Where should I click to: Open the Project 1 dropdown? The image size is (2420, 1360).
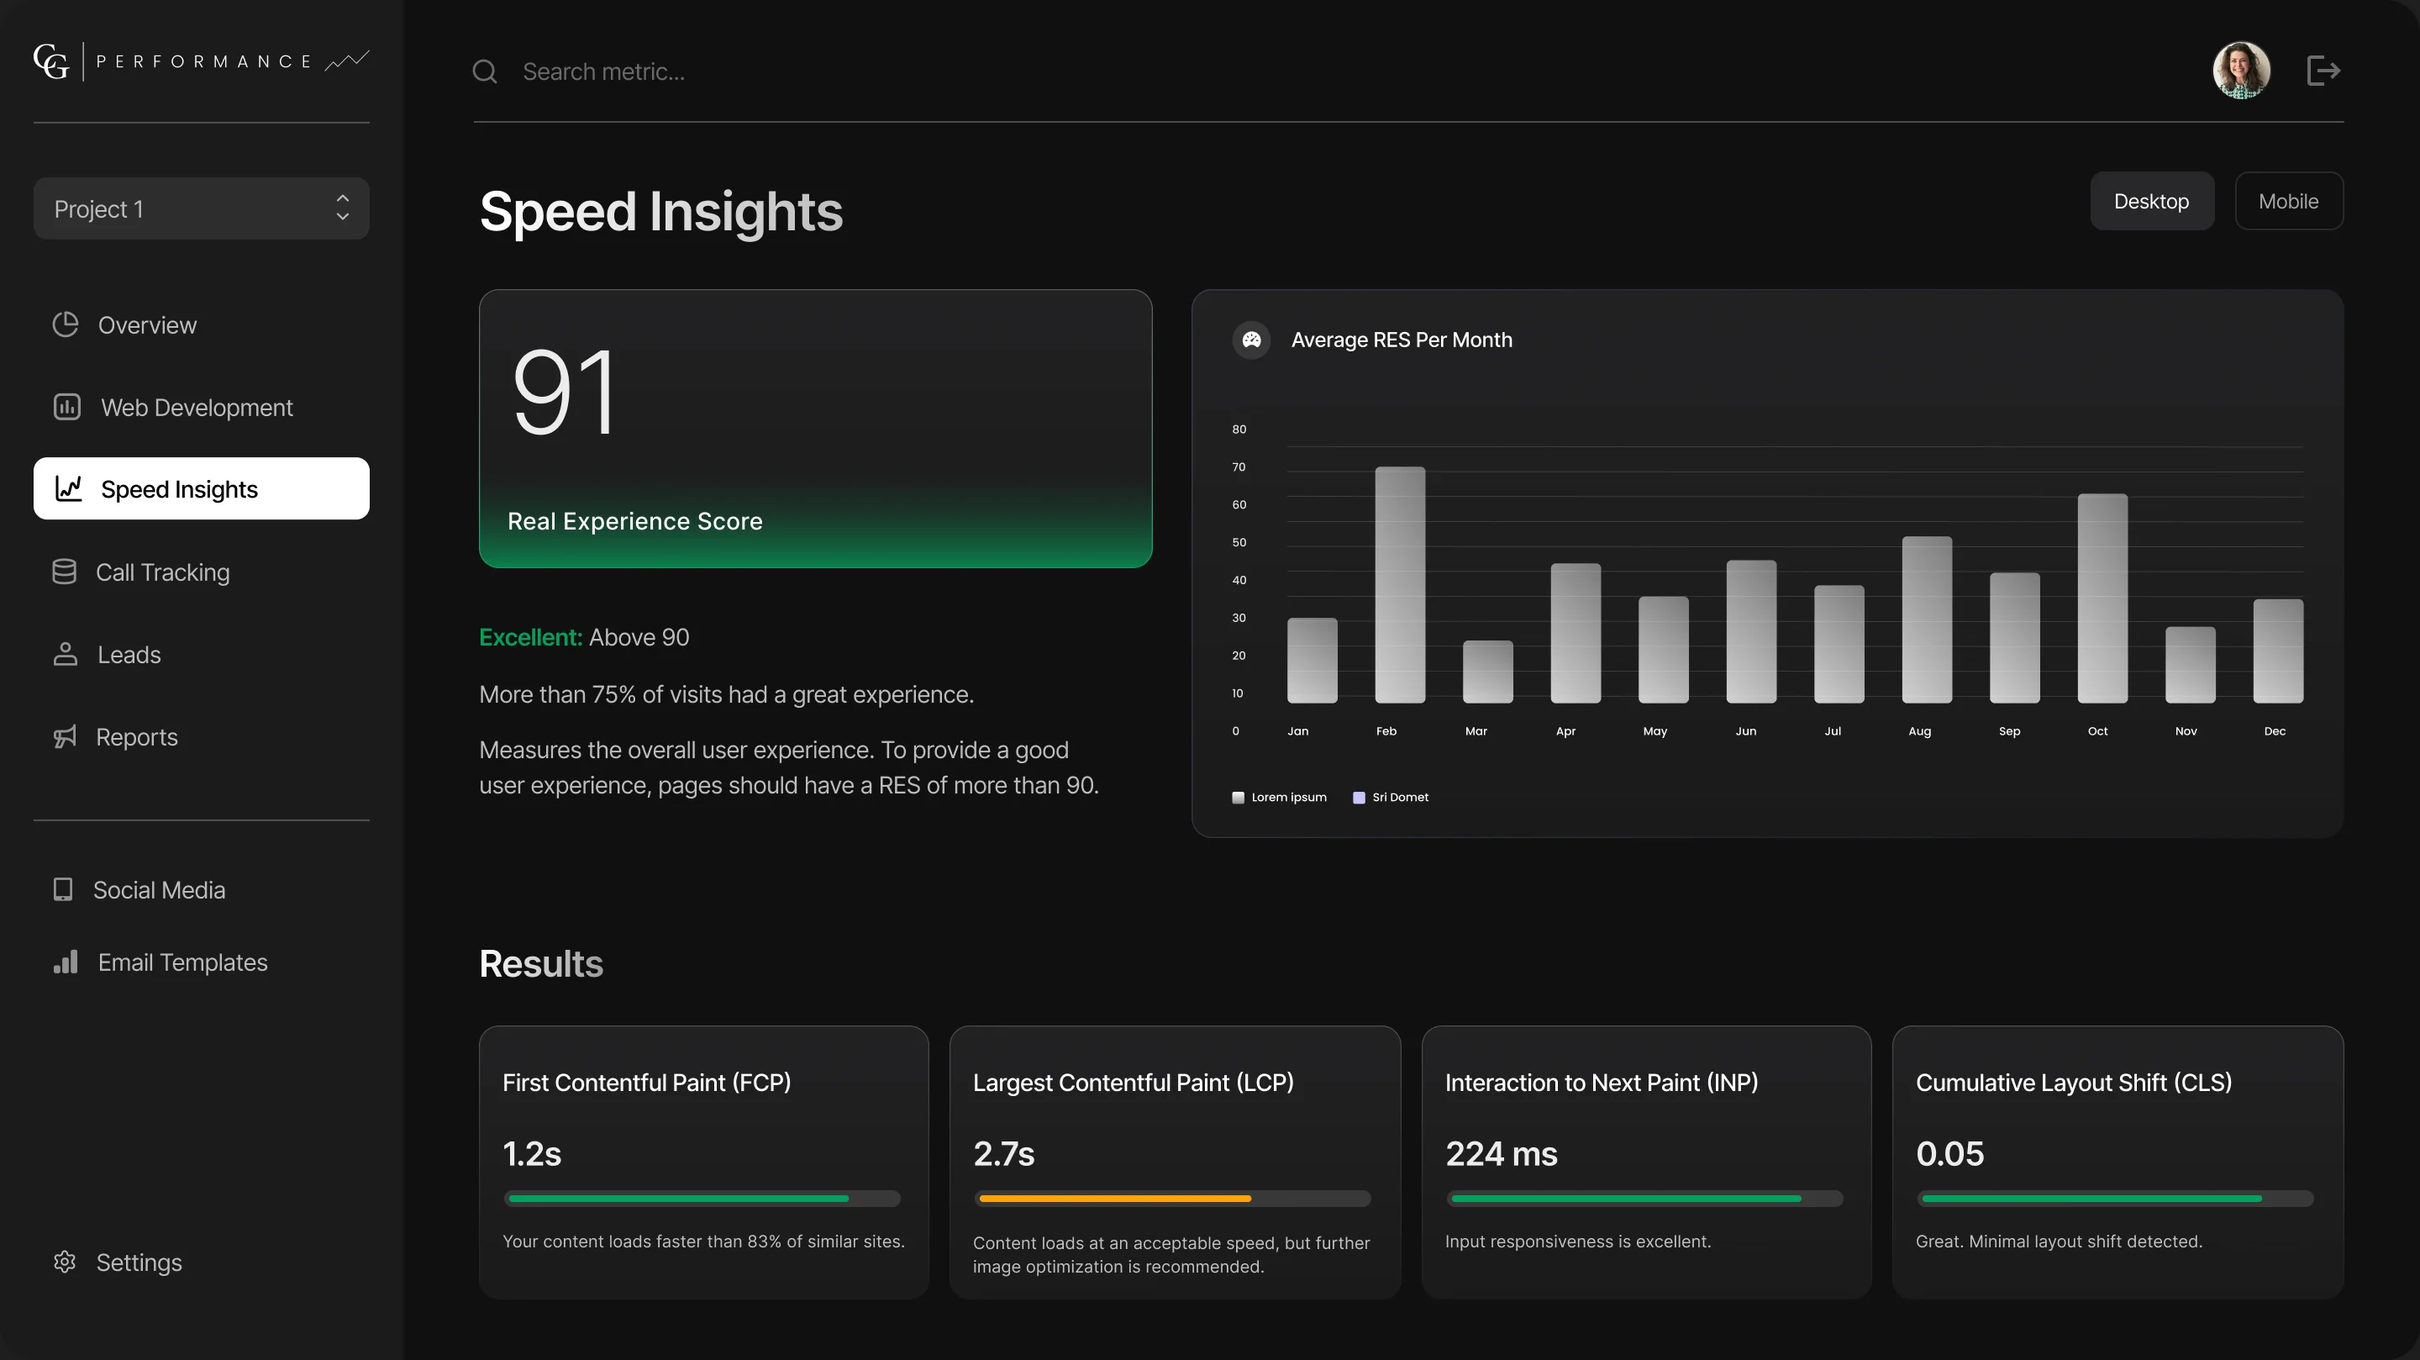pos(201,208)
